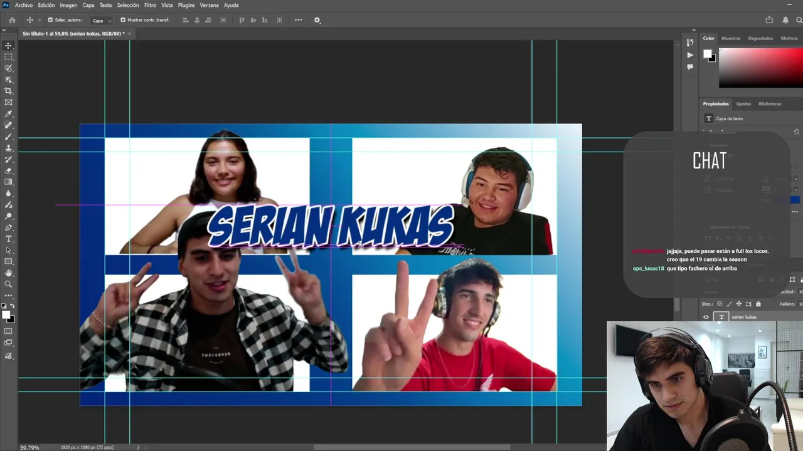Select the Zoom tool
The image size is (803, 451).
(8, 284)
